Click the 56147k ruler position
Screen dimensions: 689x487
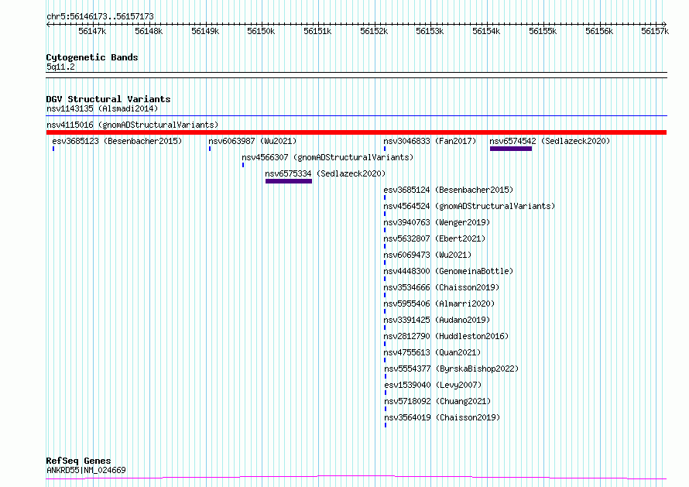click(92, 31)
